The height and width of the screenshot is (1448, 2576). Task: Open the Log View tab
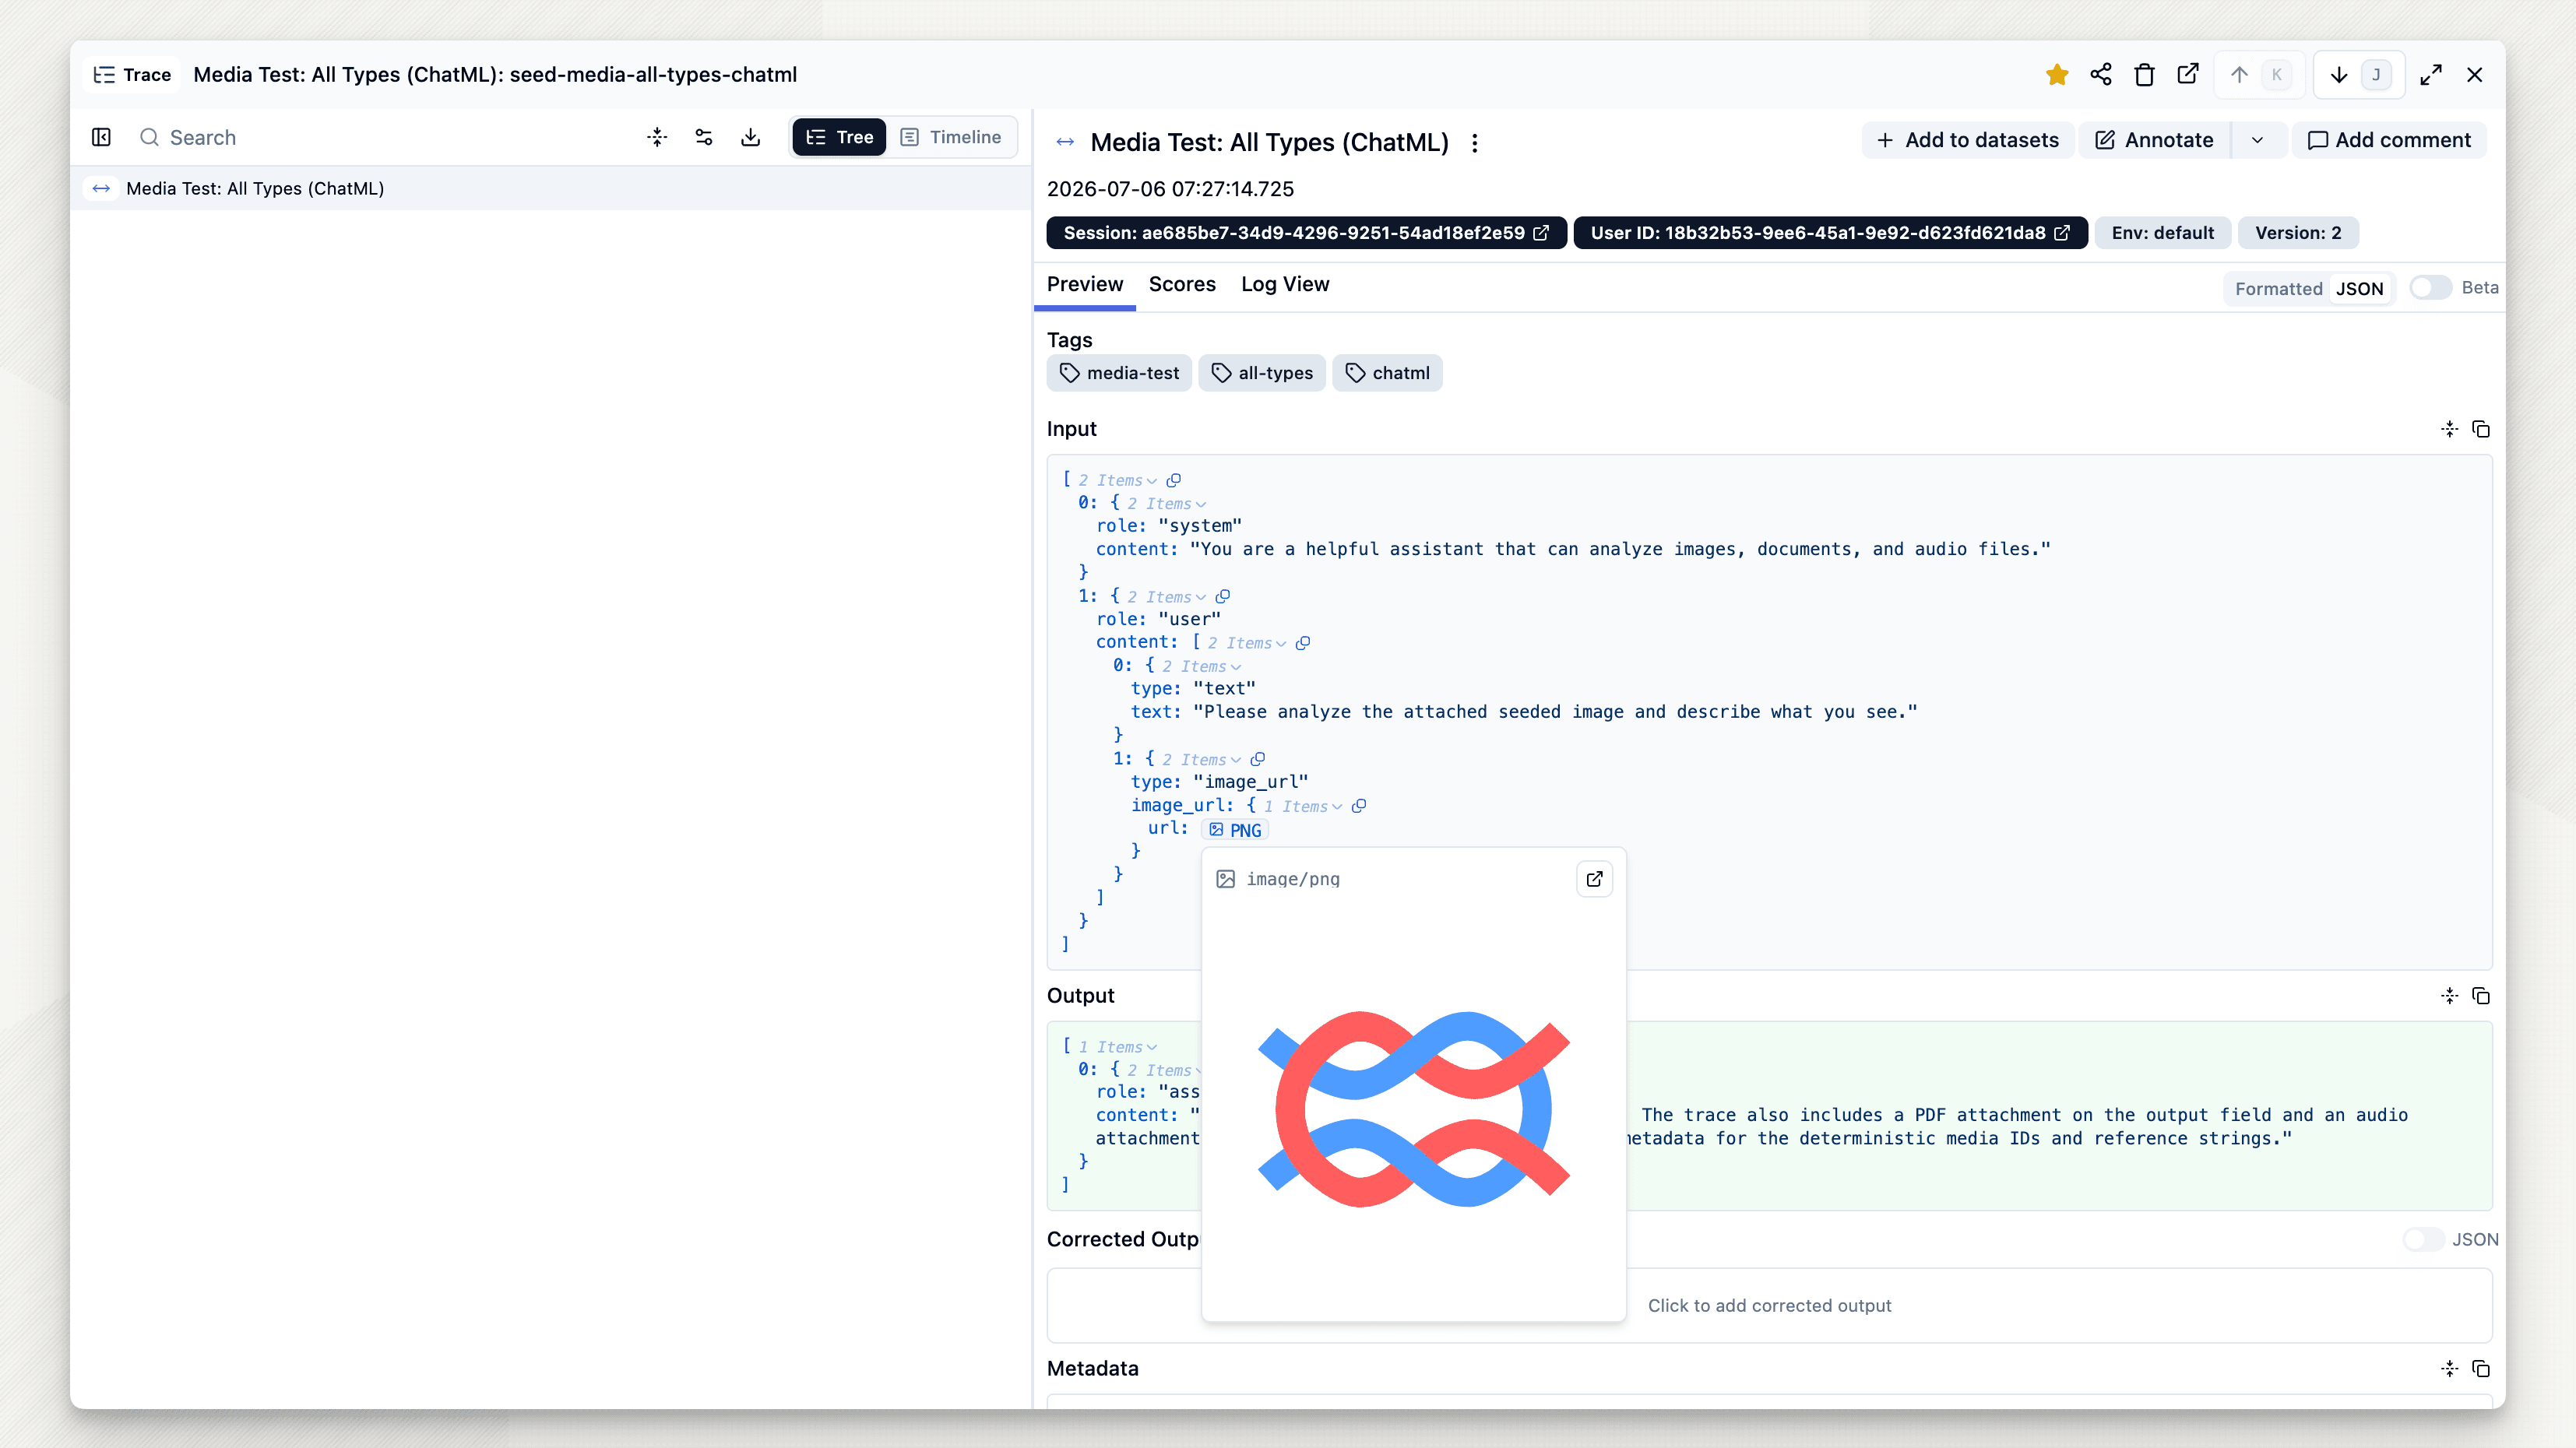pyautogui.click(x=1285, y=284)
